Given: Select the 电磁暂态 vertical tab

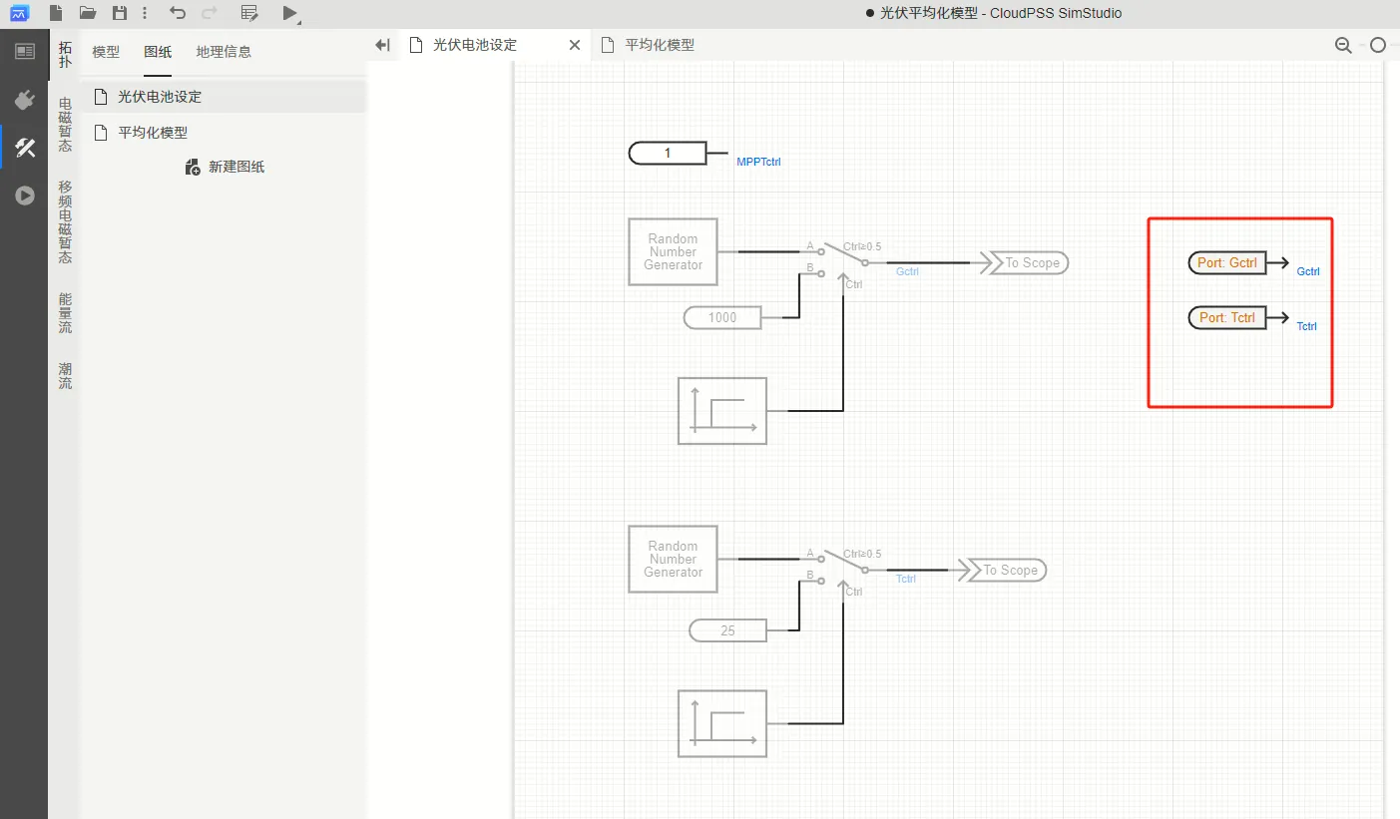Looking at the screenshot, I should (x=65, y=124).
